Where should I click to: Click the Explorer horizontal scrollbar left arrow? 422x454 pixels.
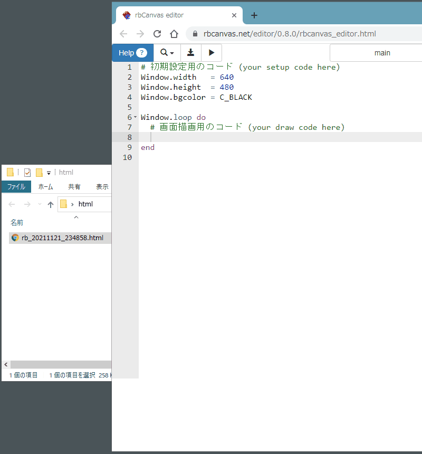[x=6, y=365]
